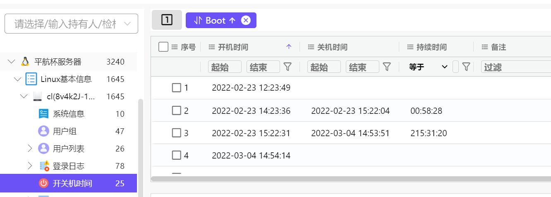Click the 备注 filter input field
This screenshot has width=551, height=197.
(x=515, y=67)
